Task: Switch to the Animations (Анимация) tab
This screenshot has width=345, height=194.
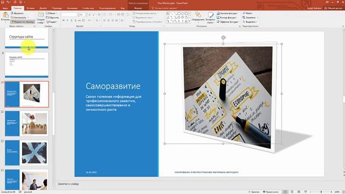Action: tap(72, 8)
